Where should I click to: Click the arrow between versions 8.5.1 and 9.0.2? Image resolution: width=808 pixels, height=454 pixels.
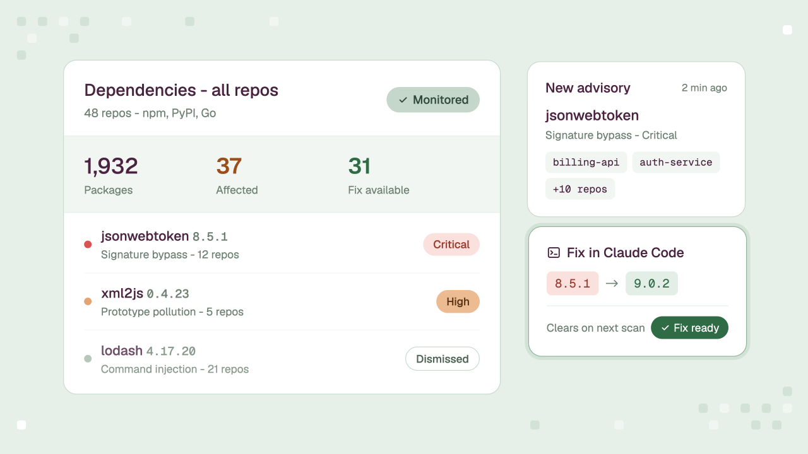(x=612, y=284)
